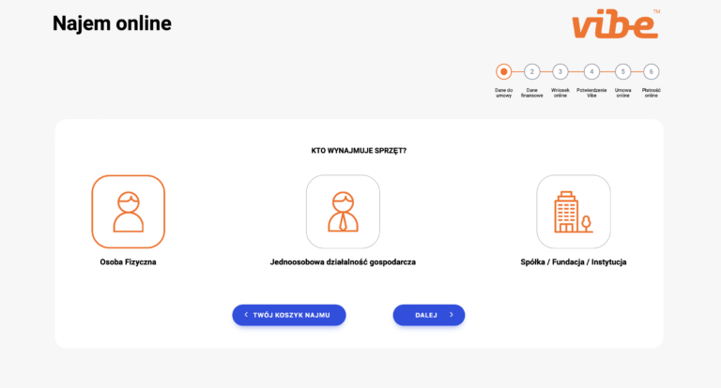This screenshot has height=388, width=721.
Task: Choose the businessman icon with tie
Action: tap(343, 212)
